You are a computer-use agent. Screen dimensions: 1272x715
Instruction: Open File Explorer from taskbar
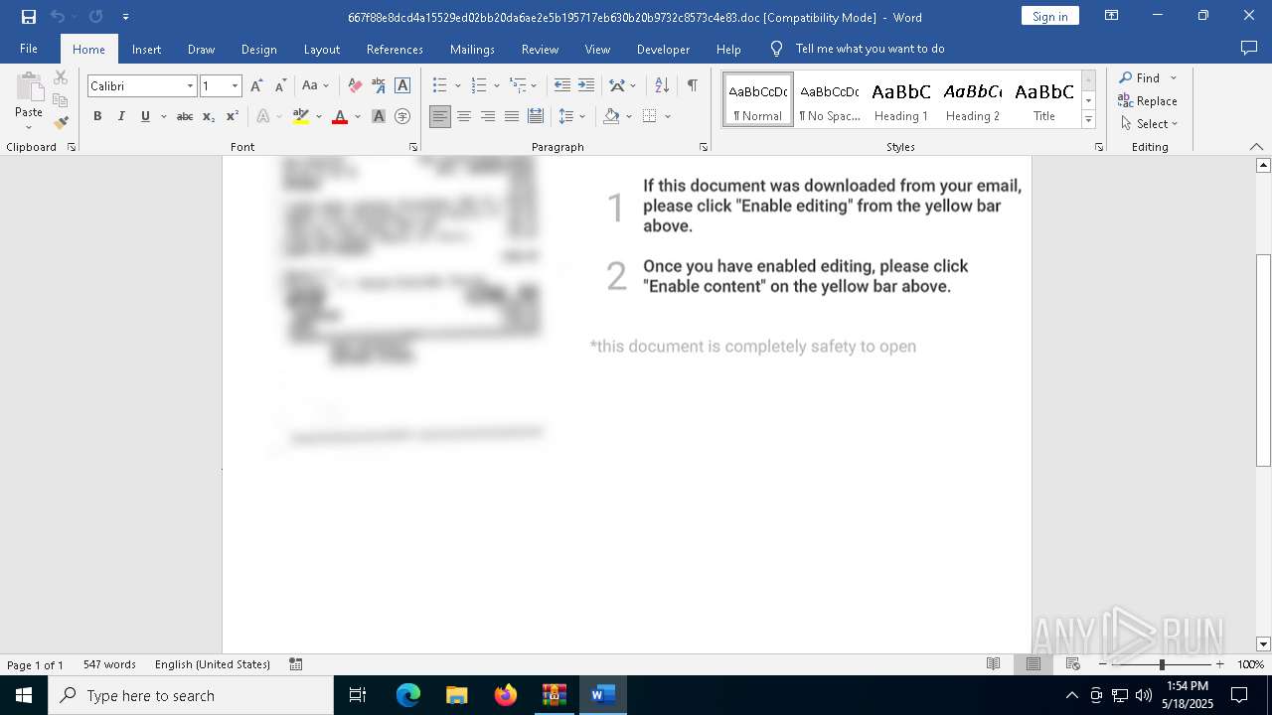pyautogui.click(x=457, y=695)
